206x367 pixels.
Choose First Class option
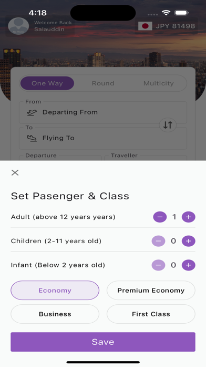tap(151, 314)
